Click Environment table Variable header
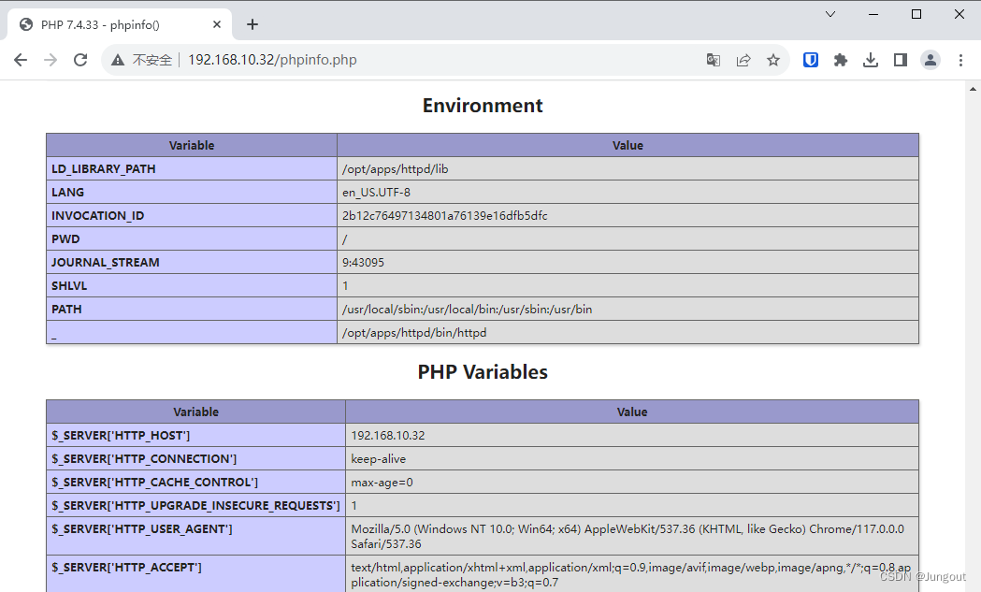Screen dimensions: 981x592 pos(192,145)
